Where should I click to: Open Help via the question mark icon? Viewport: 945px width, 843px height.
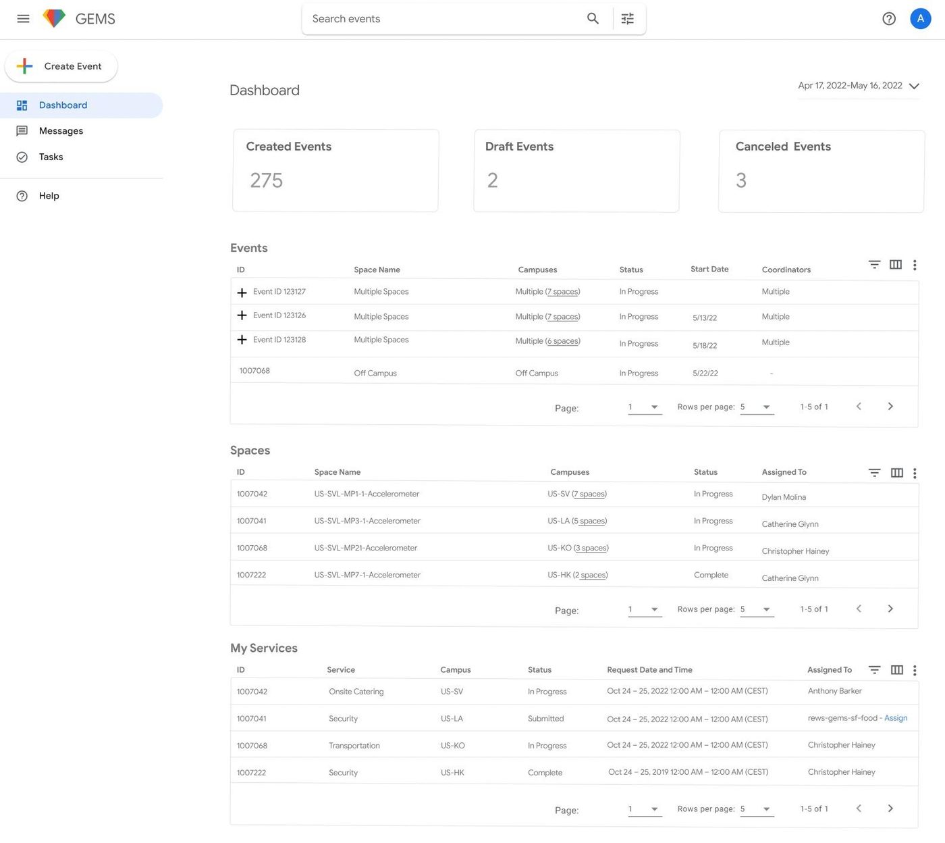889,18
